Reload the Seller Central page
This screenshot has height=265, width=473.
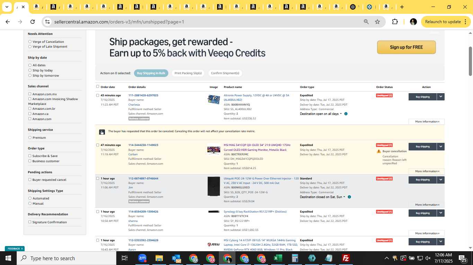point(33,22)
